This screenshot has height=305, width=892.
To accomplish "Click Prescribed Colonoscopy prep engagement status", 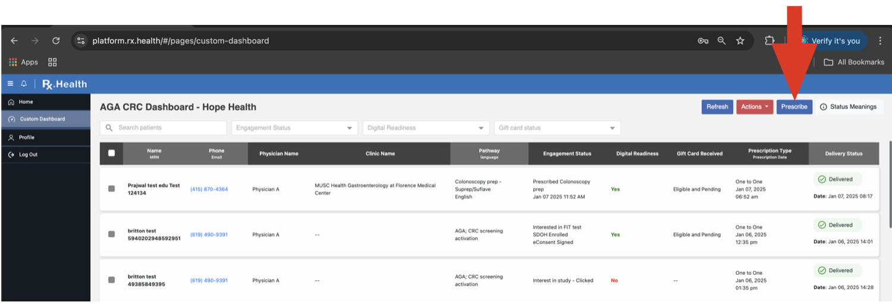I will click(x=562, y=185).
